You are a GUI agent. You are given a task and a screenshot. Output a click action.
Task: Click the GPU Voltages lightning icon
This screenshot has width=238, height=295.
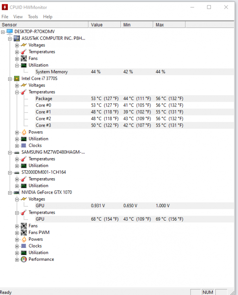(x=24, y=199)
